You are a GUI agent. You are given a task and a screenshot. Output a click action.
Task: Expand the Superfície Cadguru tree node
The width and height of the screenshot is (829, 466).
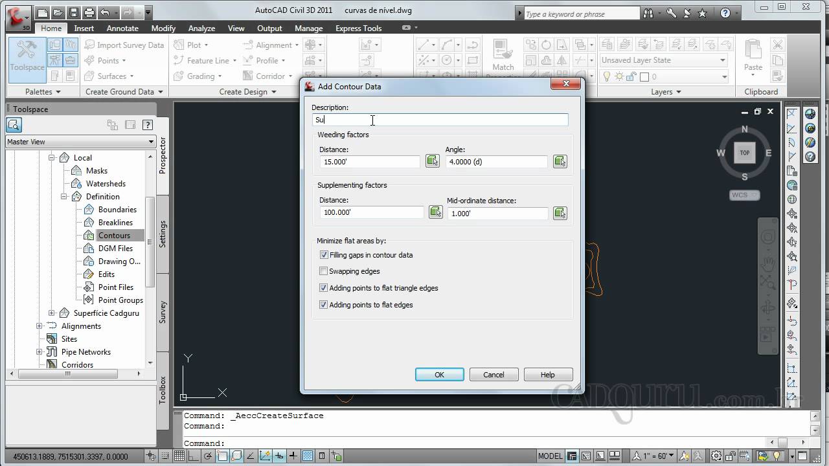point(52,313)
